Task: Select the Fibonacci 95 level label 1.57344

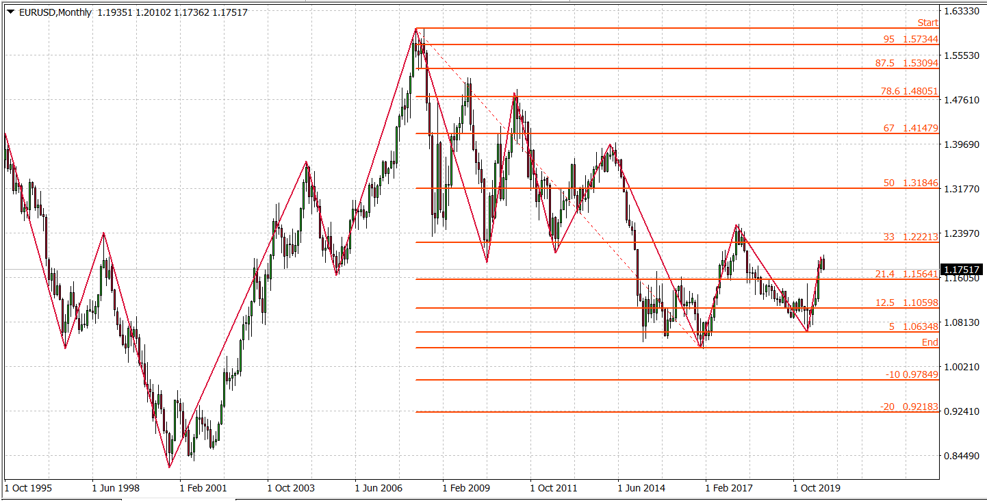Action: pyautogui.click(x=911, y=39)
